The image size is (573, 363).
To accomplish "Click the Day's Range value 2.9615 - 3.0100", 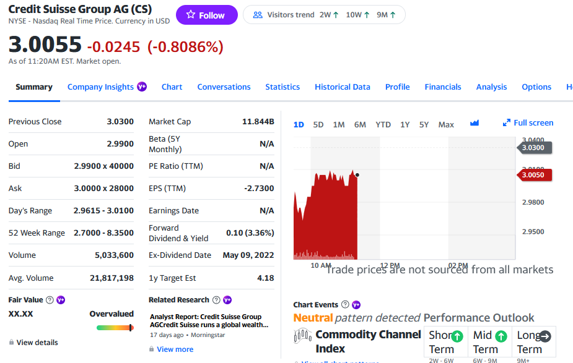I will (103, 210).
